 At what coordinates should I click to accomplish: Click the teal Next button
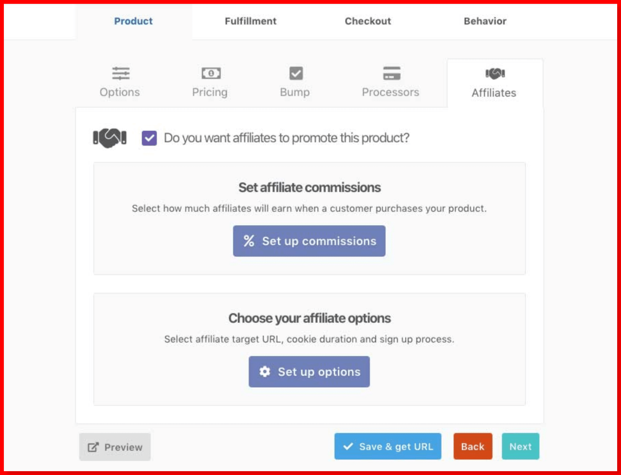click(x=520, y=446)
